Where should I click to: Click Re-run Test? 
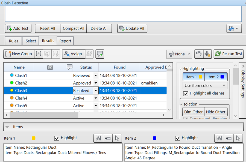coord(229,54)
